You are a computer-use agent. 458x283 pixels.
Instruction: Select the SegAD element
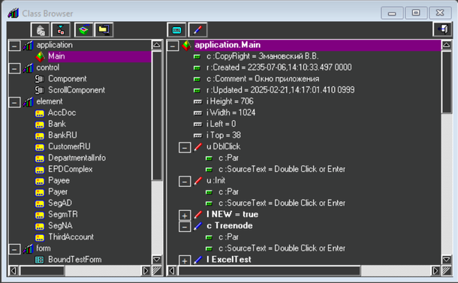[60, 203]
